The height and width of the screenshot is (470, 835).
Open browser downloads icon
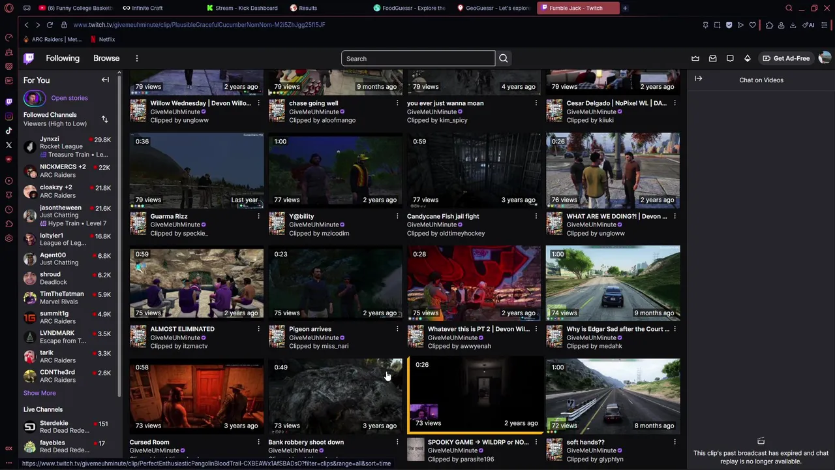click(793, 25)
